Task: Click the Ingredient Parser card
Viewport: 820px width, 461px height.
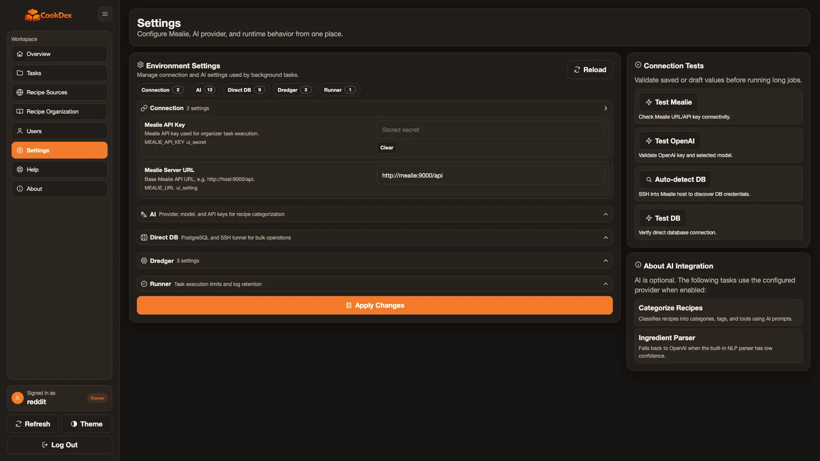Action: (x=718, y=346)
